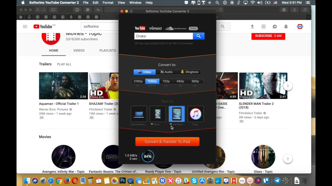332x186 pixels.
Task: Select 2160p quality option
Action: pyautogui.click(x=138, y=81)
